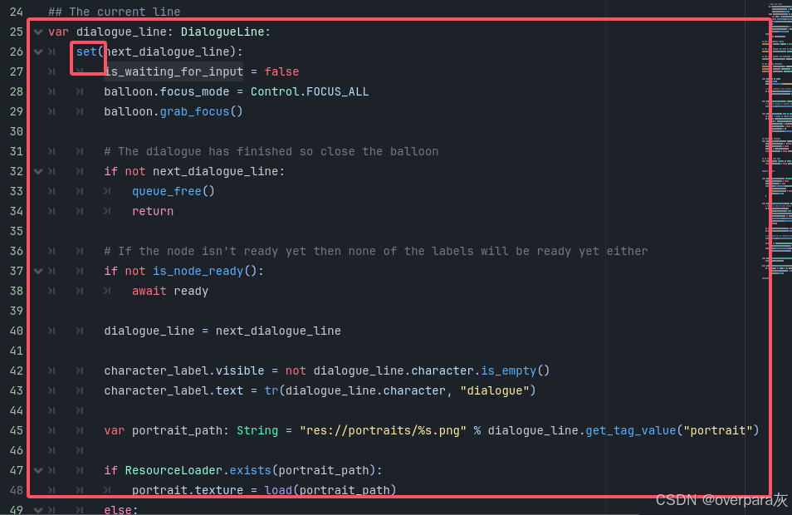Screen dimensions: 792x515
Task: Collapse the set() block on line 26
Action: (x=38, y=51)
